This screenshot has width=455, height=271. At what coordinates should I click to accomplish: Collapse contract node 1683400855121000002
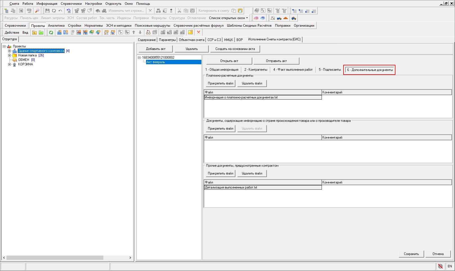[139, 58]
